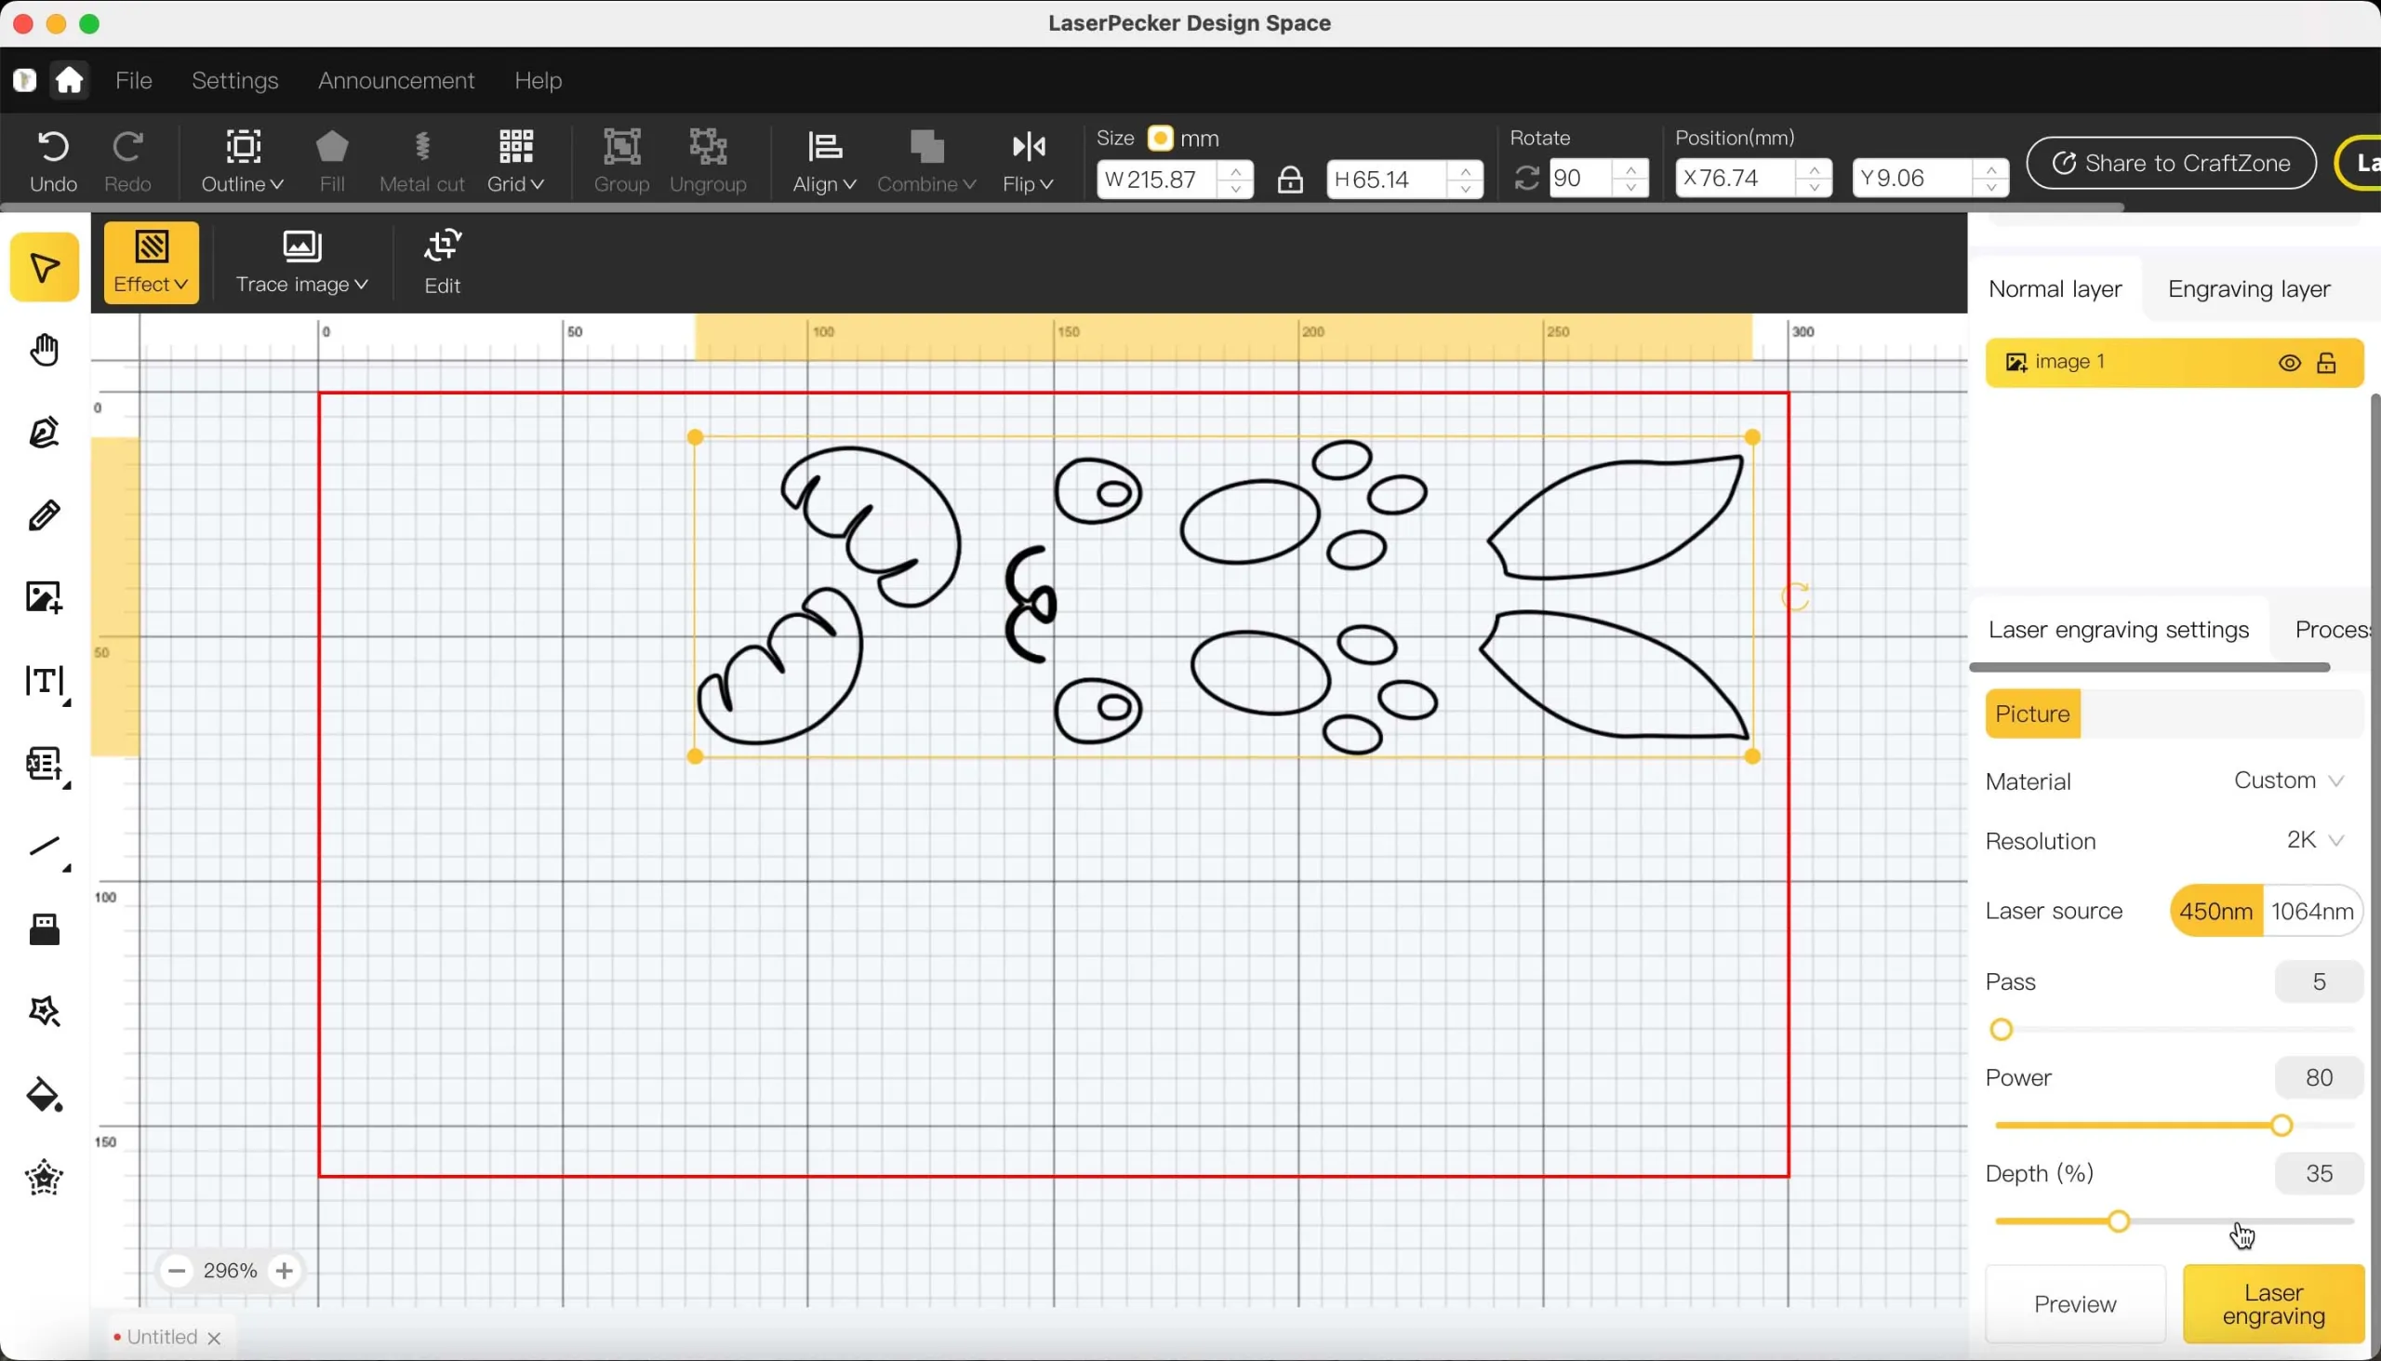Open the Trace image dropdown
Image resolution: width=2381 pixels, height=1361 pixels.
[x=302, y=262]
